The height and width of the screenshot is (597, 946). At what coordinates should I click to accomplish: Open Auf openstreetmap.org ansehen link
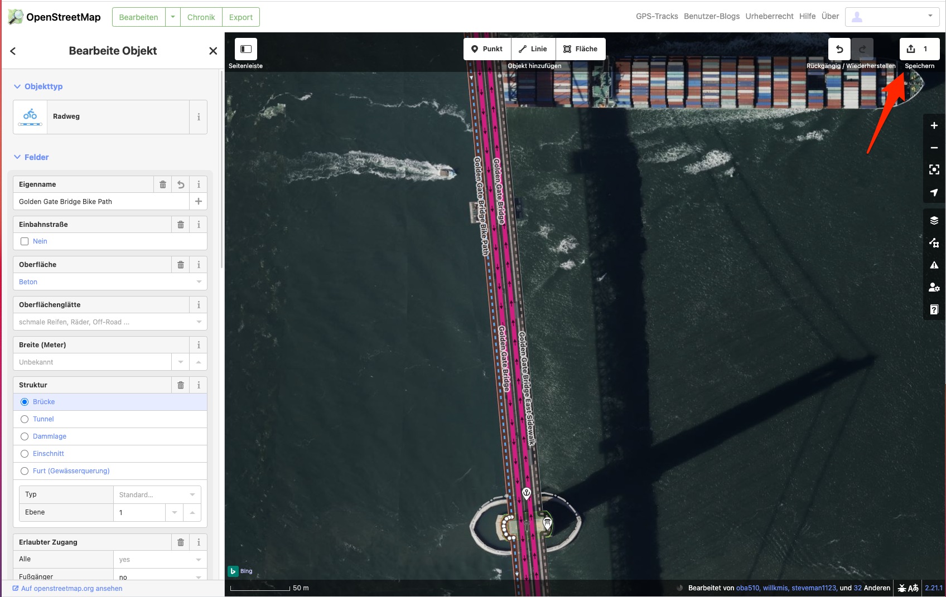pyautogui.click(x=67, y=589)
